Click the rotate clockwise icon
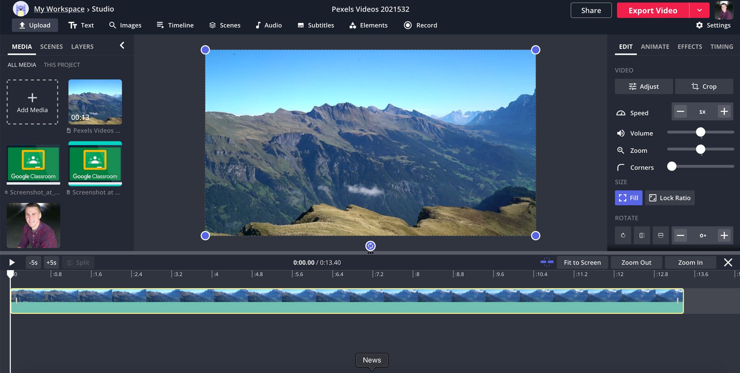 623,235
